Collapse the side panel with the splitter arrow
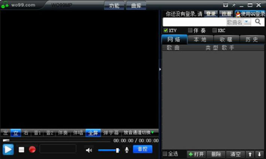 pos(160,69)
